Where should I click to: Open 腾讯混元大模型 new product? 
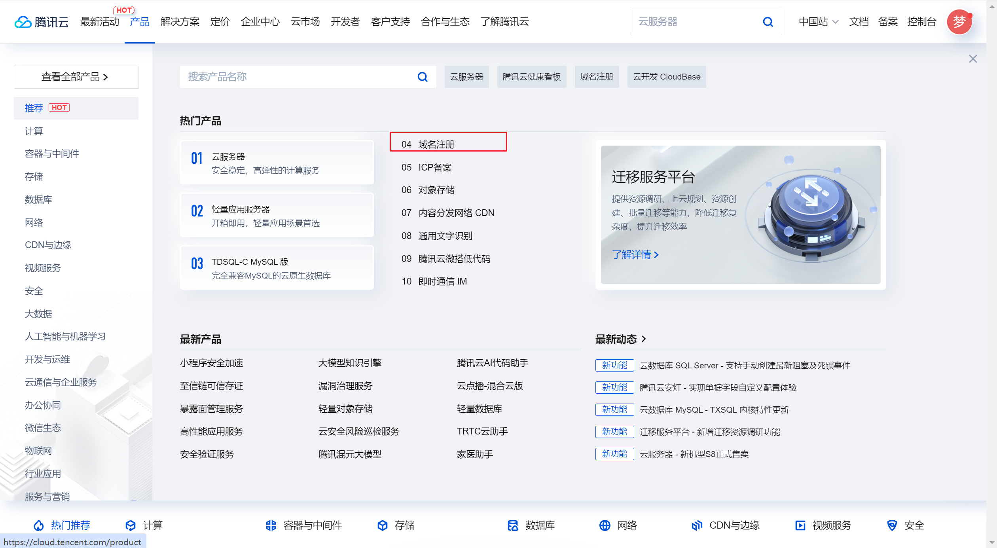click(350, 454)
